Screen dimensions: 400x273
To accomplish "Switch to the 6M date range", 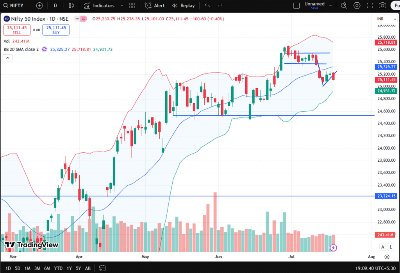I will [x=47, y=268].
